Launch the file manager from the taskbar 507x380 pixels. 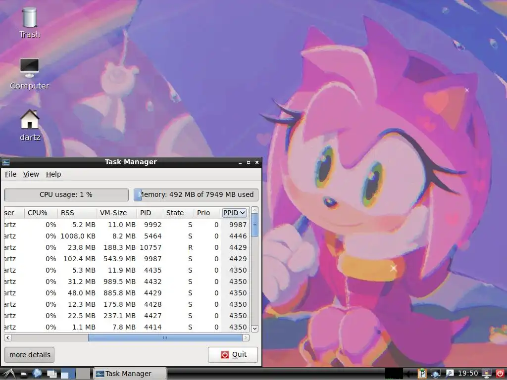[24, 374]
